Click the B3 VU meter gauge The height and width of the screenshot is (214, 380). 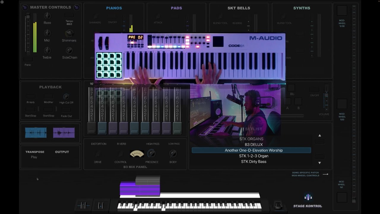tap(137, 154)
